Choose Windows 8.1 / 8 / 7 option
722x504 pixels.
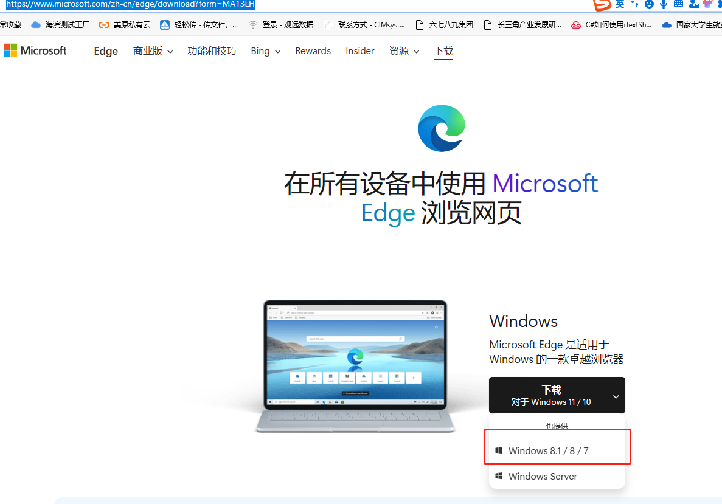(x=557, y=450)
